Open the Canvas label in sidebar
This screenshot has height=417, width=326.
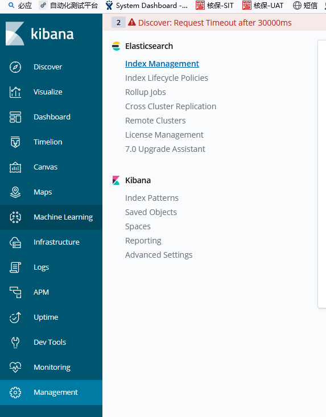(x=46, y=167)
